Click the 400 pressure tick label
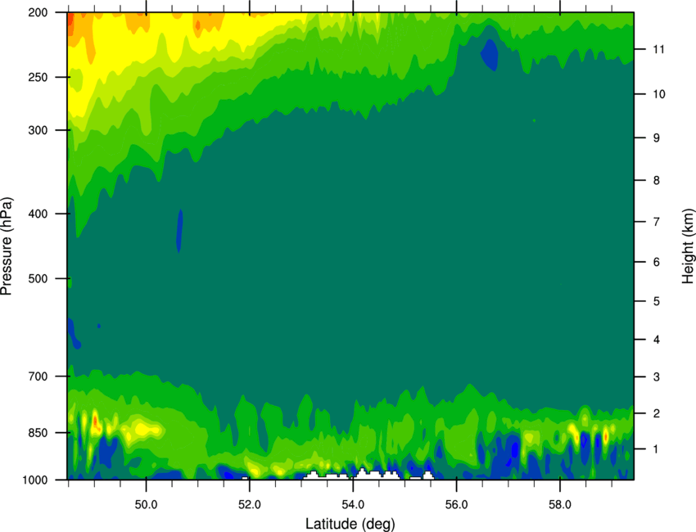Screen dimensions: 696x532 pyautogui.click(x=38, y=214)
